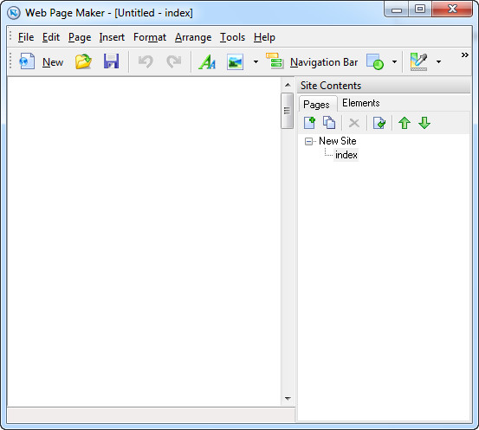Open the Edit menu
479x430 pixels.
point(51,37)
